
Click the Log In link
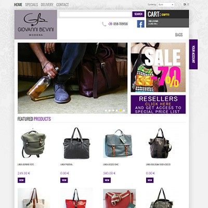(x=152, y=24)
